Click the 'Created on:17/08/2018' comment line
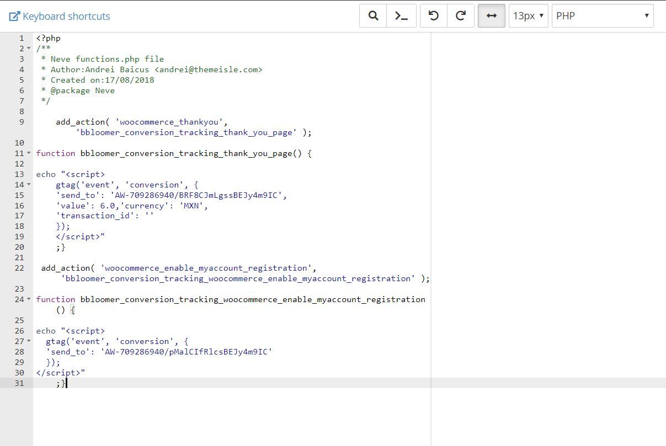The image size is (666, 446). click(x=102, y=80)
